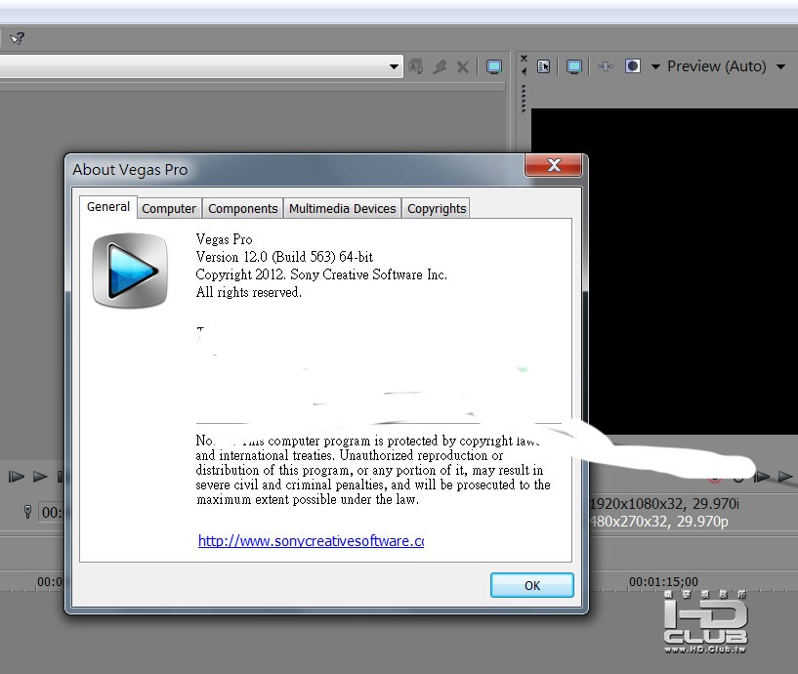Toggle Split Screen View icon
Screen dimensions: 798x674
click(633, 66)
